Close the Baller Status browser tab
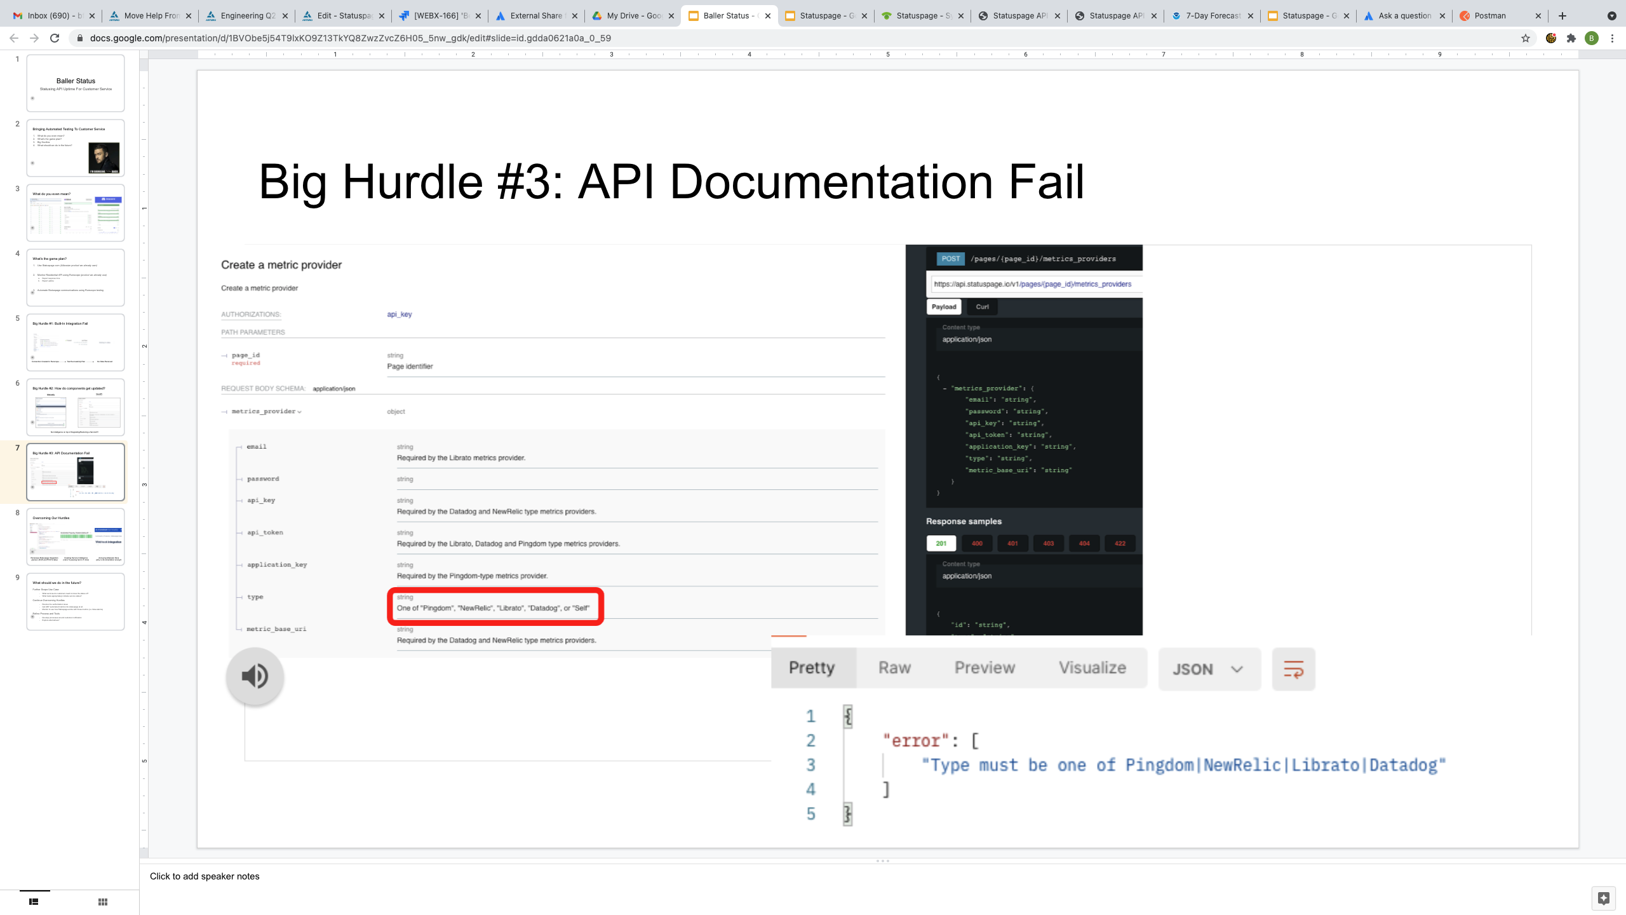The height and width of the screenshot is (915, 1626). [x=768, y=16]
